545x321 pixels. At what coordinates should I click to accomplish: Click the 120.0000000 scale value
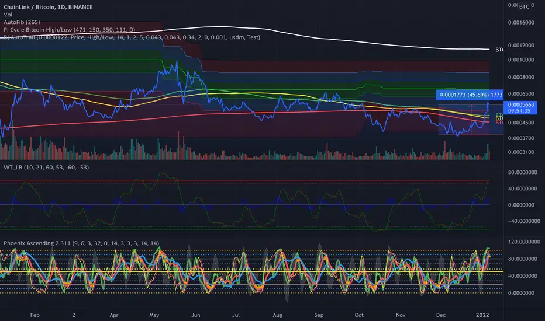(x=524, y=242)
